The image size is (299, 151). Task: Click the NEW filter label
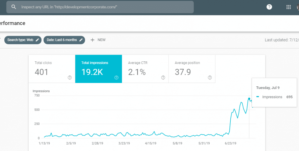[101, 40]
